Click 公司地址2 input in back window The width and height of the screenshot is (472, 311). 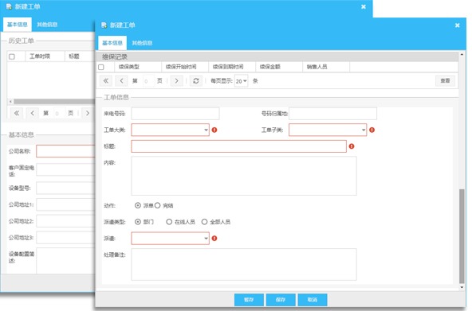[x=65, y=221]
